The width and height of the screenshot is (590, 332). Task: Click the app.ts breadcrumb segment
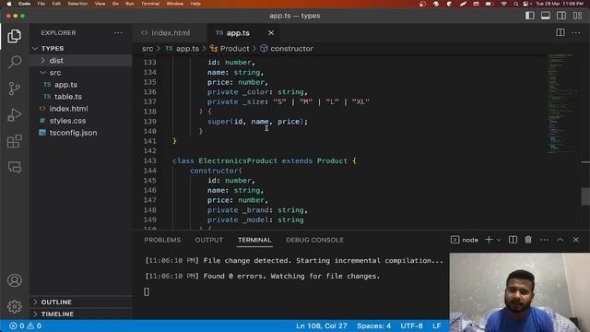(x=183, y=49)
